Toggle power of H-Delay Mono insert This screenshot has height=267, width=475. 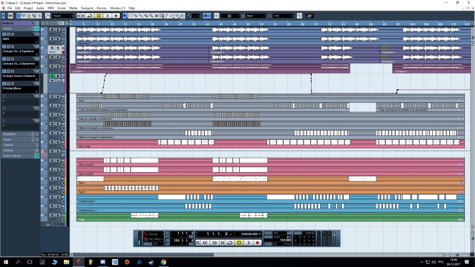[x=4, y=84]
